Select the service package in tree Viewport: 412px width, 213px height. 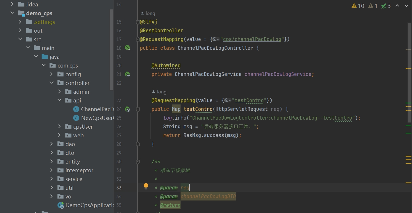click(x=74, y=179)
